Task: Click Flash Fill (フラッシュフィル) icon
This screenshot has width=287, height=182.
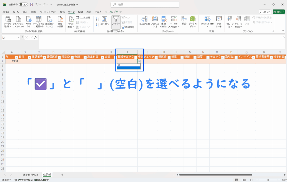Action: tap(155, 20)
